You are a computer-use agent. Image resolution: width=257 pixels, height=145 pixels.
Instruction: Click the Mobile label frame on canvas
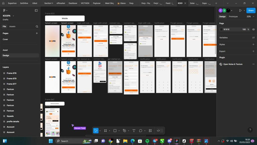click(65, 18)
